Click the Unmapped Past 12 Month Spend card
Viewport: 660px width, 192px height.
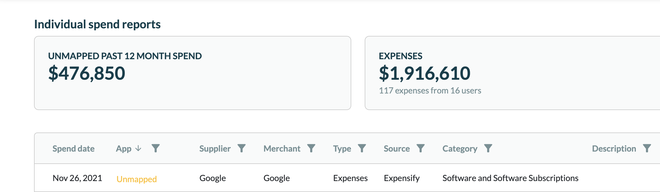[192, 73]
